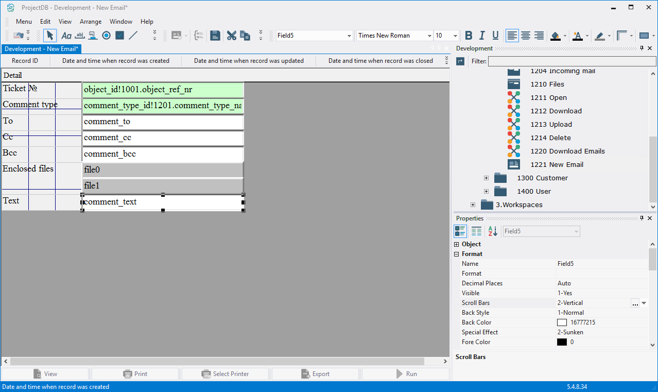Click the Copy icon in toolbar
The image size is (658, 392).
tap(245, 36)
